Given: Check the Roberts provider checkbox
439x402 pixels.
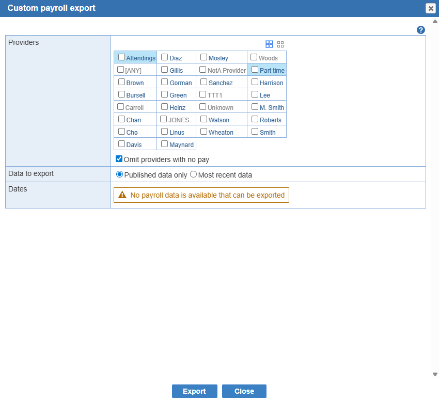Looking at the screenshot, I should point(255,119).
